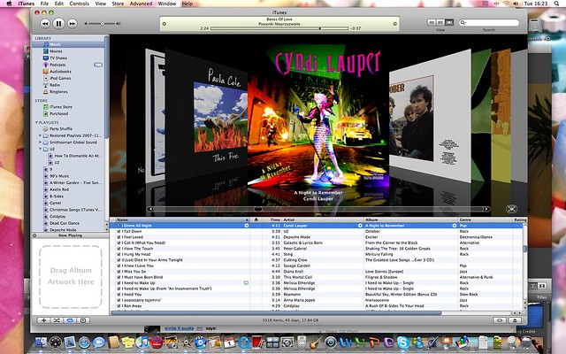
Task: Open Safari from the Dock
Action: [x=84, y=342]
